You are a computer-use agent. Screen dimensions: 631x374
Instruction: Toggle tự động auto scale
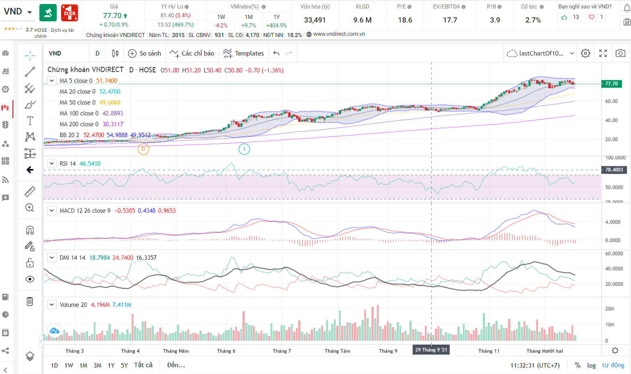click(x=613, y=365)
